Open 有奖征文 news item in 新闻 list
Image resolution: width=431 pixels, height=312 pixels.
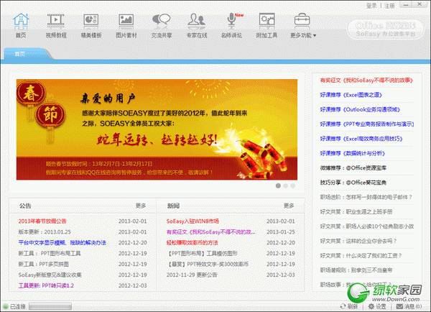click(210, 232)
